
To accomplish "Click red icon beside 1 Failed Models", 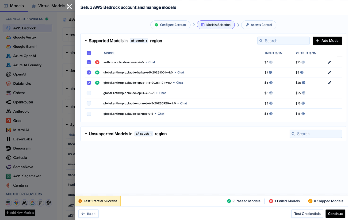I will pos(271,201).
